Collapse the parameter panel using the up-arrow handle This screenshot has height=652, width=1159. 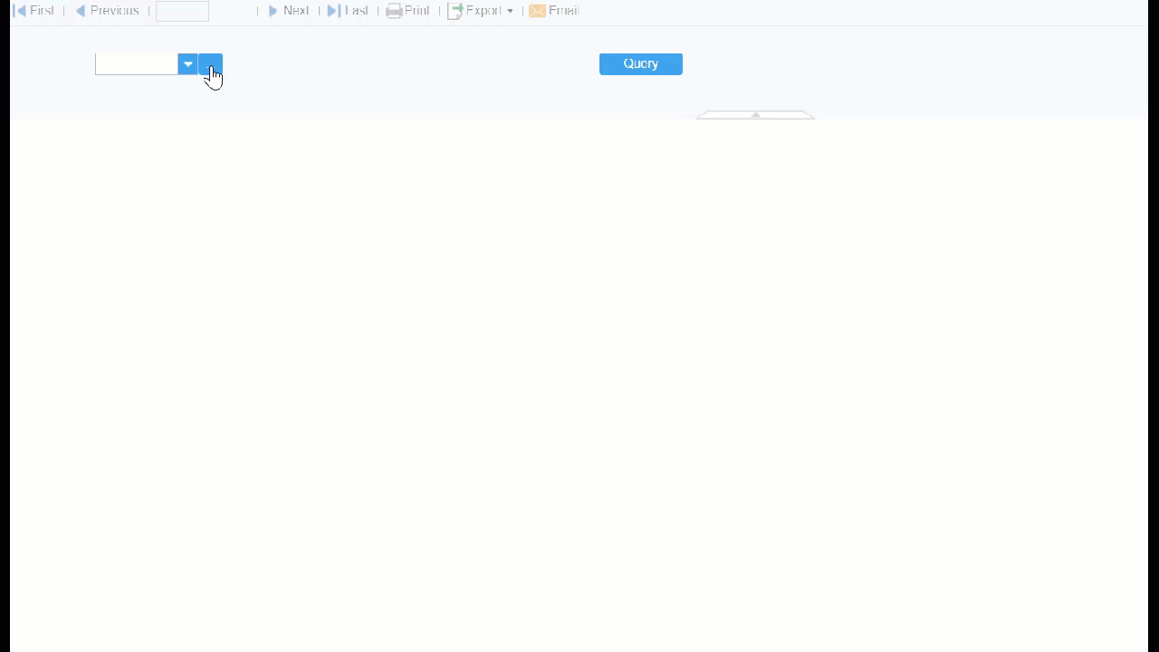755,115
